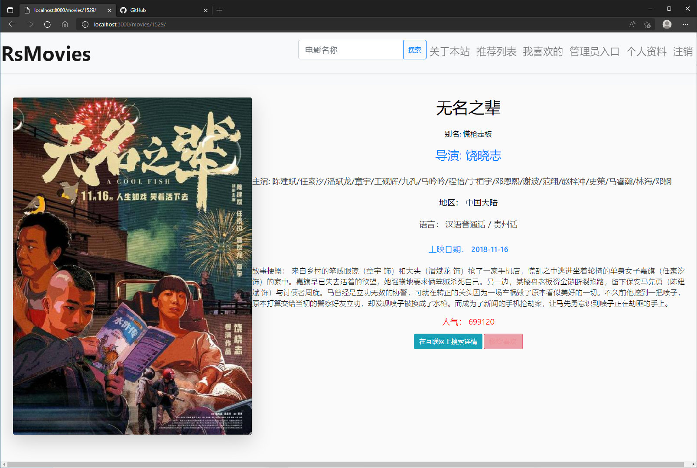Viewport: 697px width, 468px height.
Task: Open the 管理员入口 link
Action: point(594,52)
